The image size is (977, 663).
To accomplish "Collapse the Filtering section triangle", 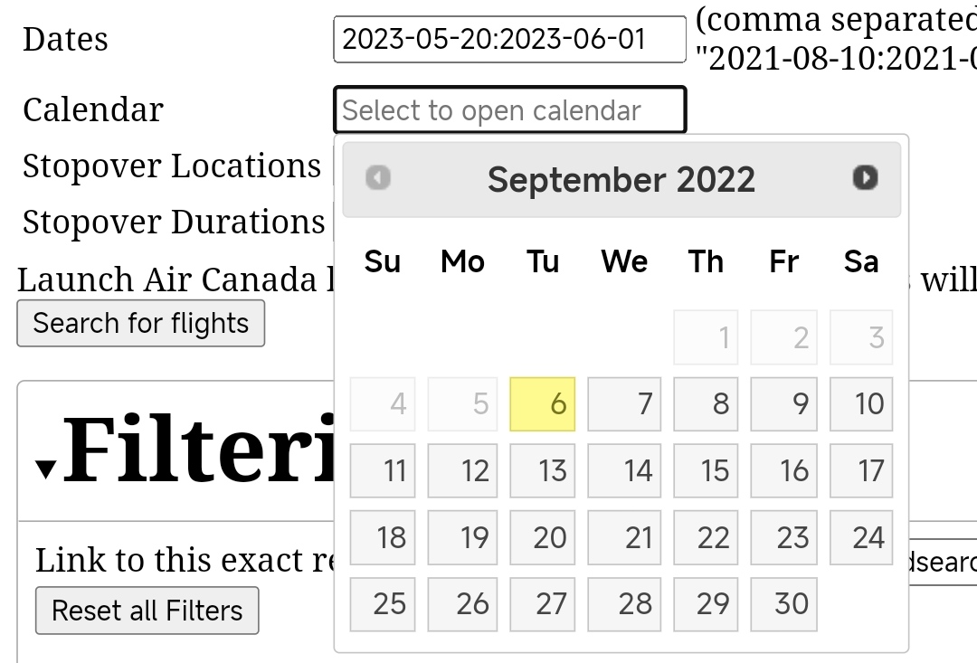I will 46,469.
